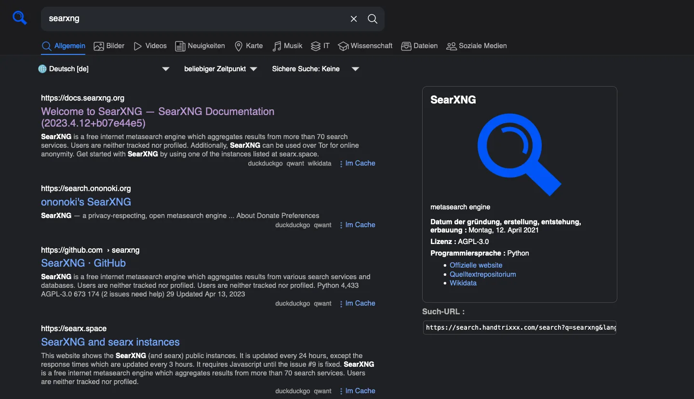Open the Soziale Medien category
694x399 pixels.
point(477,46)
